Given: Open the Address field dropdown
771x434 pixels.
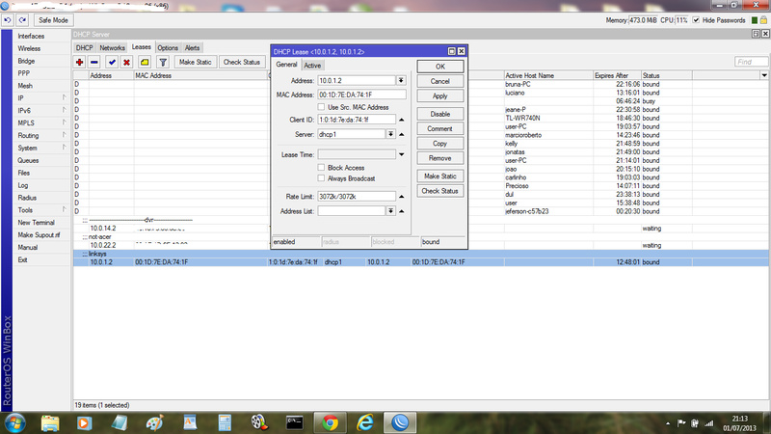Looking at the screenshot, I should pos(401,80).
